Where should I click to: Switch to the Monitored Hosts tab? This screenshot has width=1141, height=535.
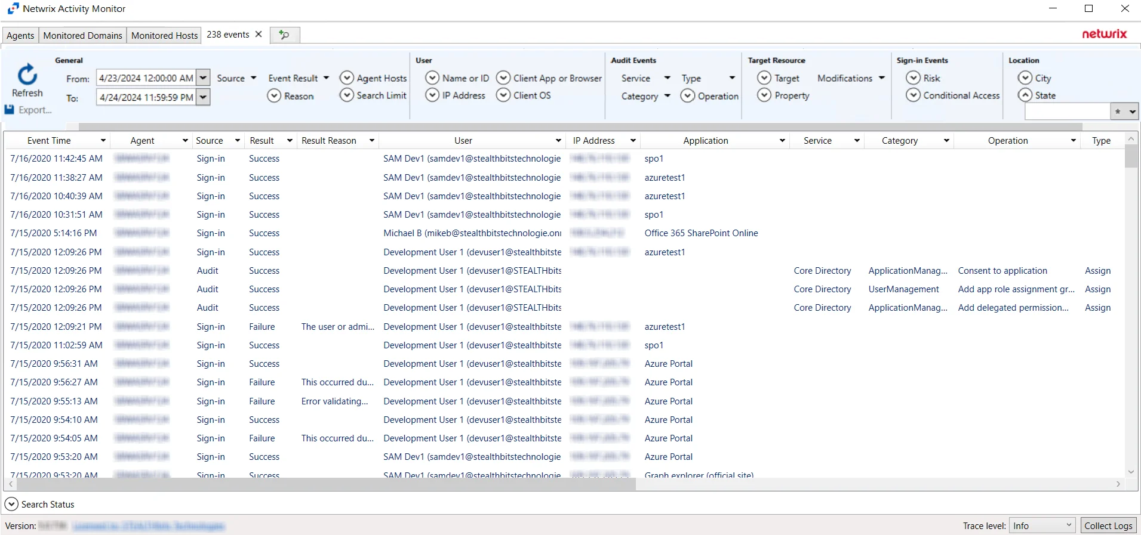pos(164,35)
